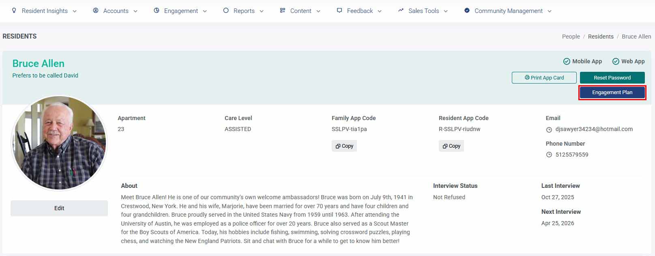Click the Resident Insights lightbulb icon
This screenshot has width=655, height=256.
[14, 11]
